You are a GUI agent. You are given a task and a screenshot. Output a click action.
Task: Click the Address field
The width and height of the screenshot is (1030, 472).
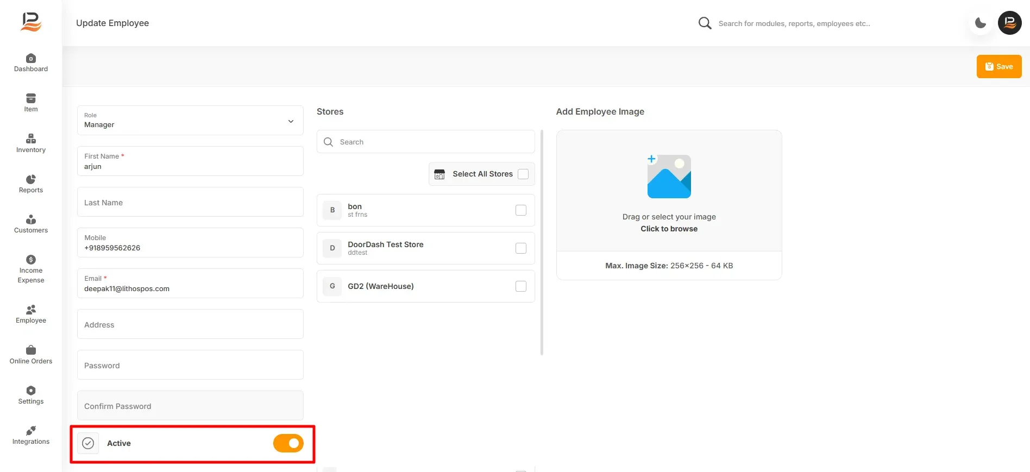click(x=190, y=324)
